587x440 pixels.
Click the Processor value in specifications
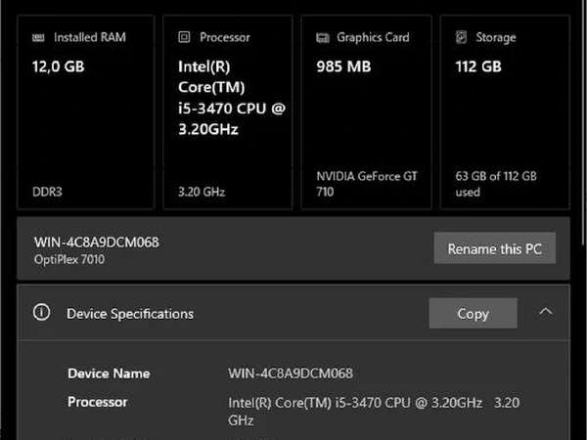[374, 412]
